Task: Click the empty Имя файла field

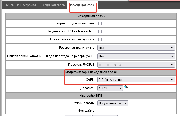Action: [136, 111]
